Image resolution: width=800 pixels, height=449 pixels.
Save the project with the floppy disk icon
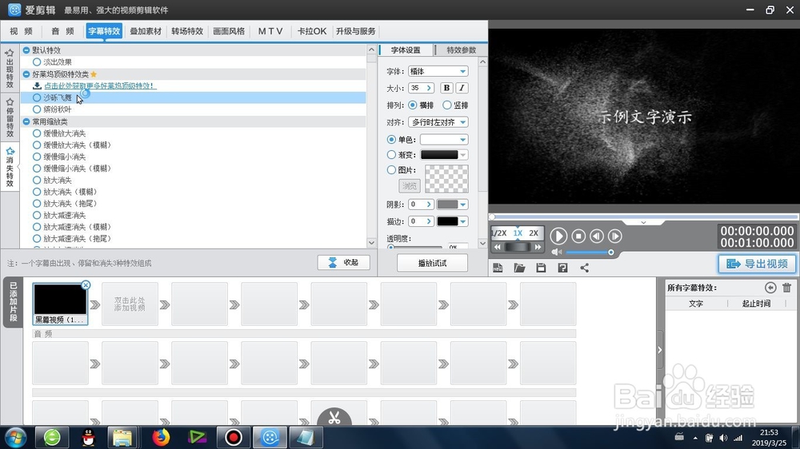tap(541, 268)
